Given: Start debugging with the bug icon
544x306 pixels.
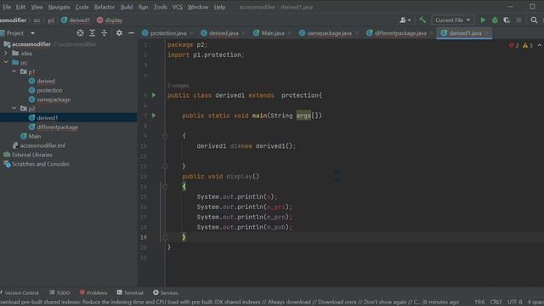Looking at the screenshot, I should [x=495, y=20].
